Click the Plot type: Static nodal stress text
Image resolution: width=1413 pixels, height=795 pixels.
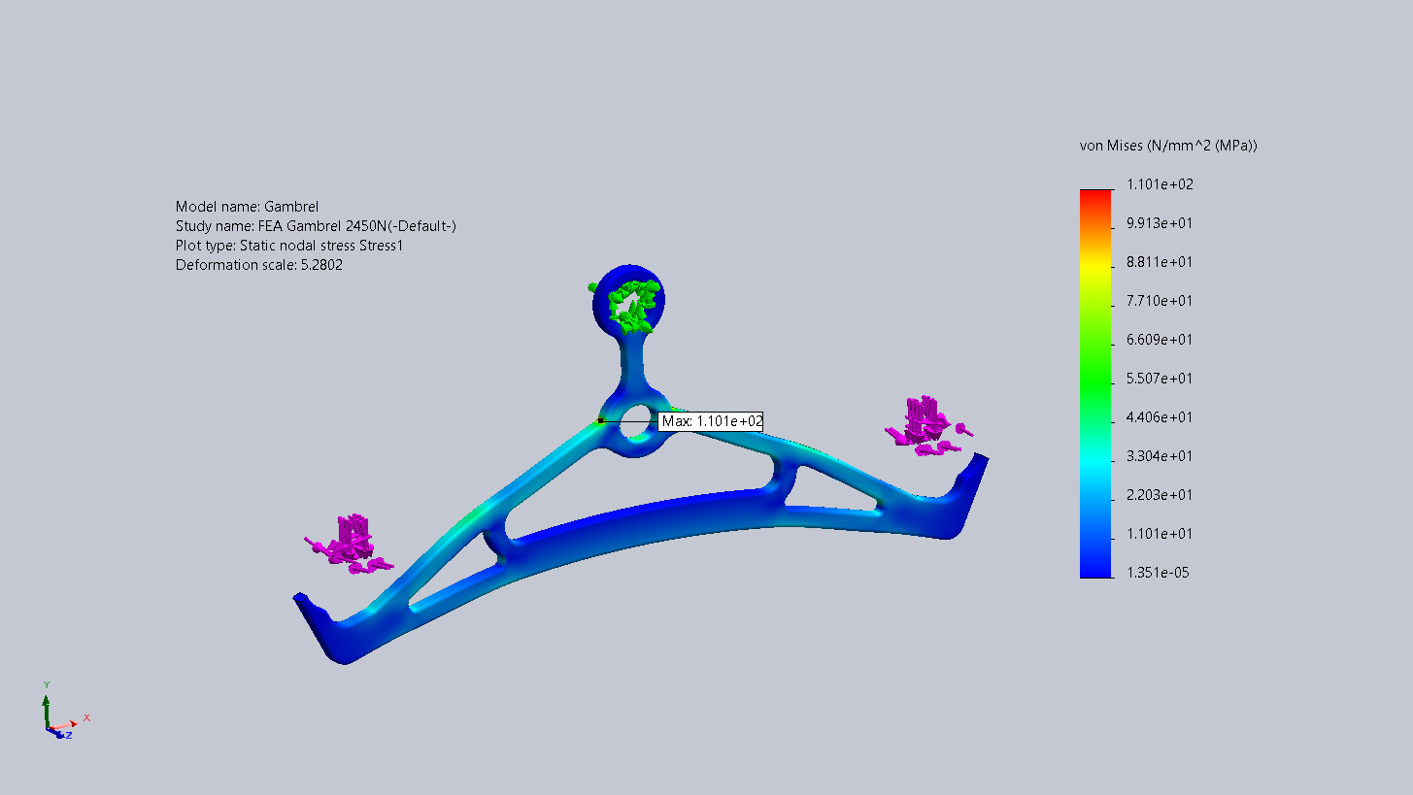(x=288, y=246)
